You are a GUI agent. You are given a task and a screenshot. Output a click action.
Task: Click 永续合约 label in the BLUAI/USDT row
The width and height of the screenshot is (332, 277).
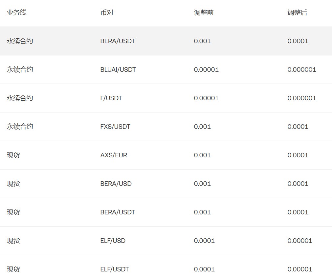click(20, 69)
